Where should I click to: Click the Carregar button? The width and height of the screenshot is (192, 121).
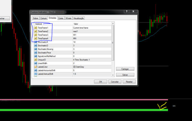pyautogui.click(x=125, y=69)
